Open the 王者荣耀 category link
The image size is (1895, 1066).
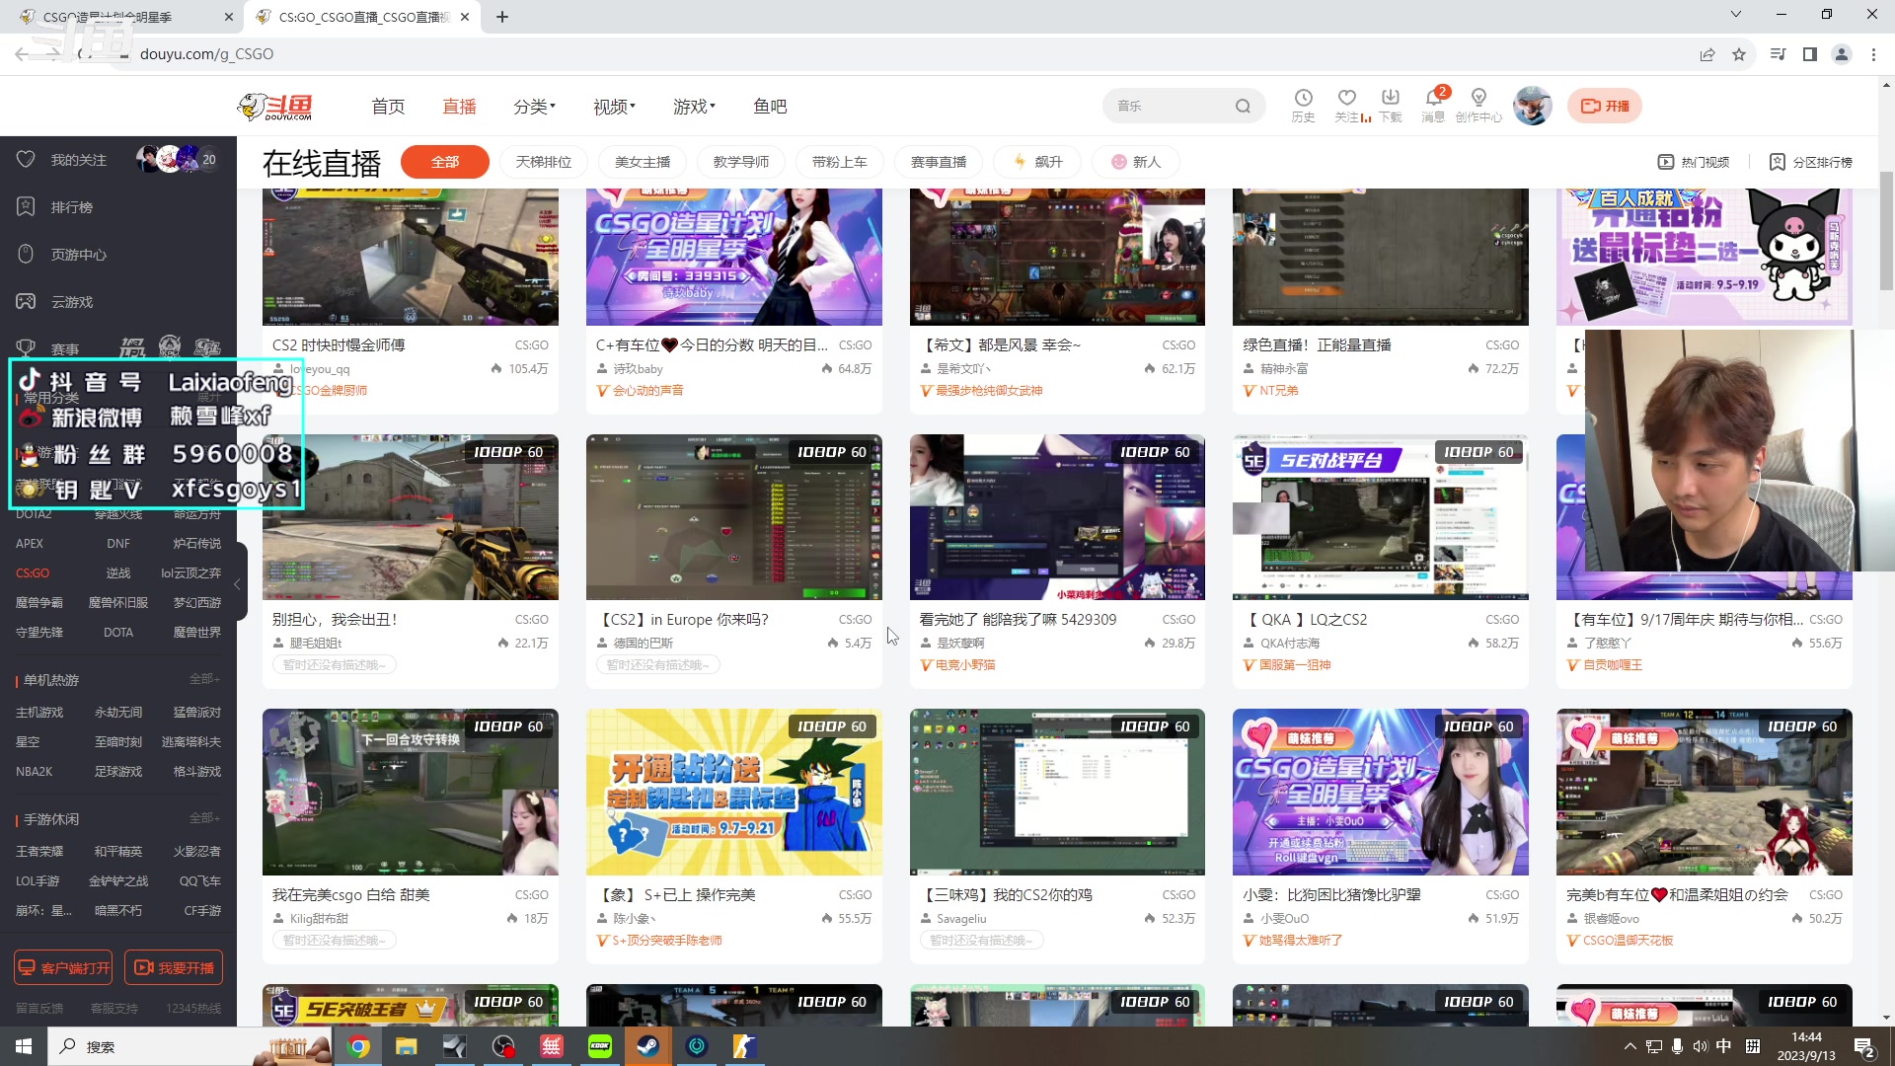(39, 851)
